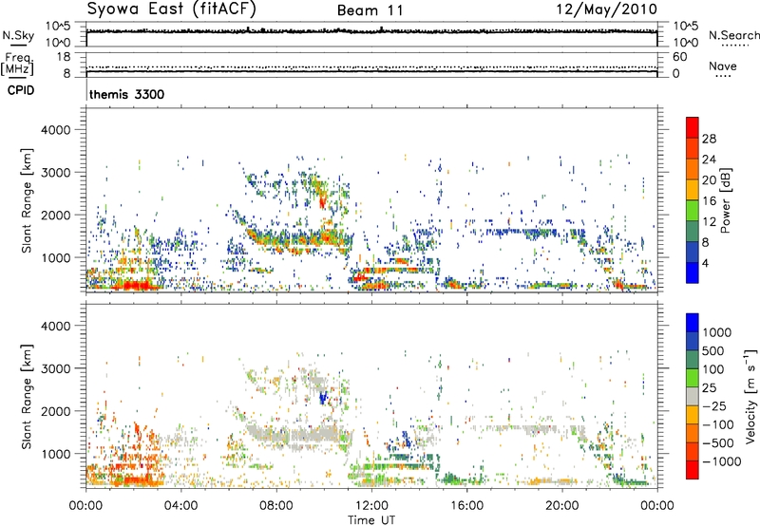Click the date "12/May/2010"
Image resolution: width=760 pixels, height=526 pixels.
pyautogui.click(x=606, y=9)
